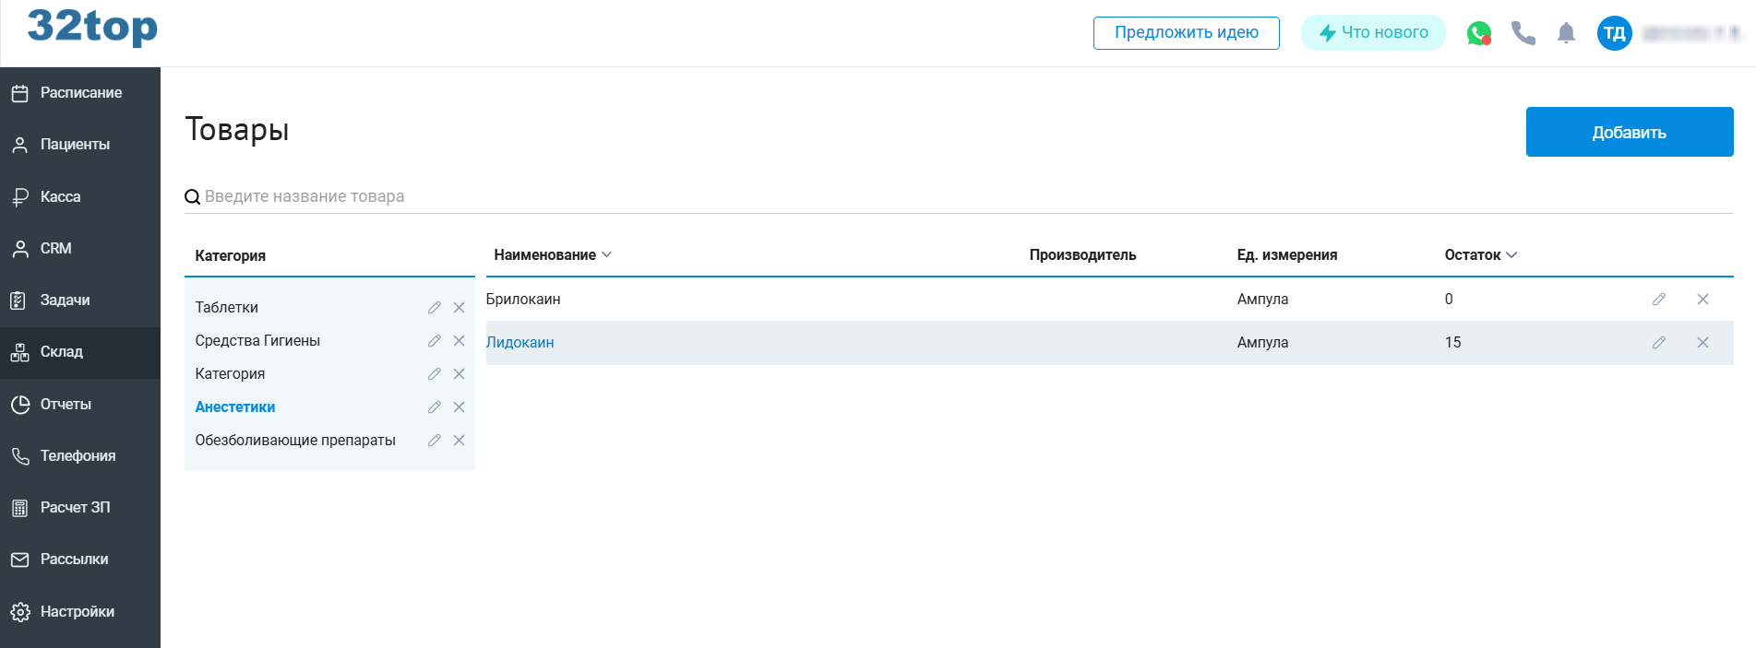This screenshot has width=1756, height=648.
Task: Open the Лидокаин product link
Action: coord(520,343)
